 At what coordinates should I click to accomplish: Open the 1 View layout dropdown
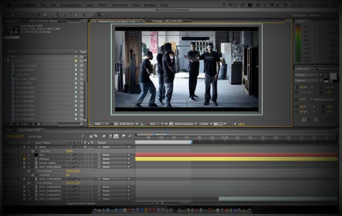[x=205, y=124]
